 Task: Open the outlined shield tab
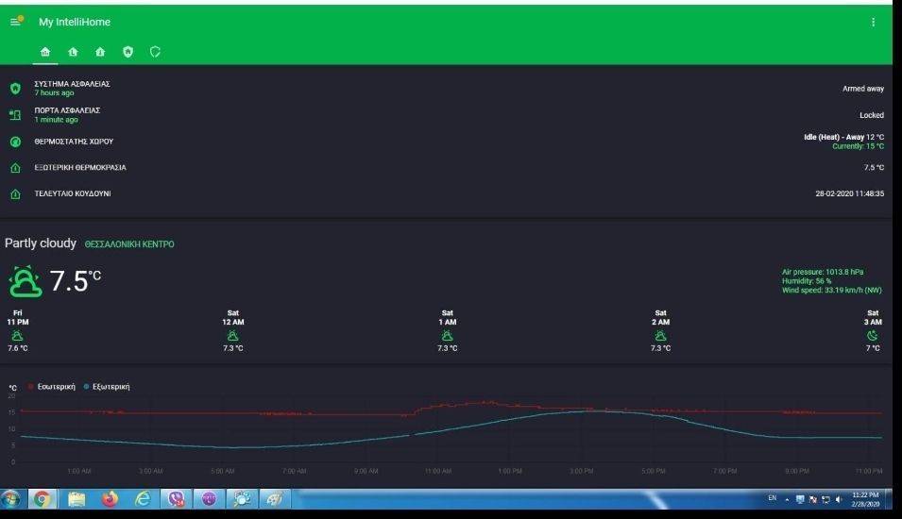(x=155, y=51)
